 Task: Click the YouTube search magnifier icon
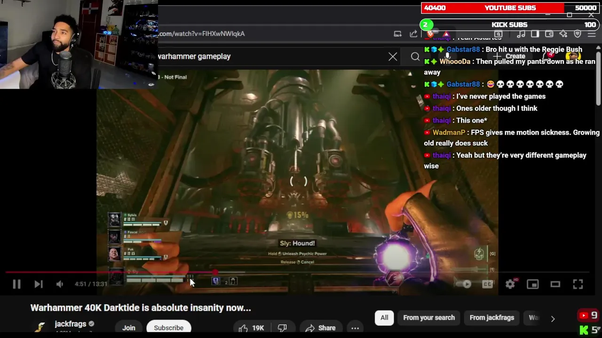415,57
